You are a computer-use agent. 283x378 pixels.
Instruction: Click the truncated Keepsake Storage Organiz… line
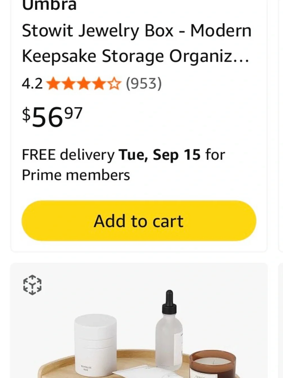pyautogui.click(x=136, y=56)
